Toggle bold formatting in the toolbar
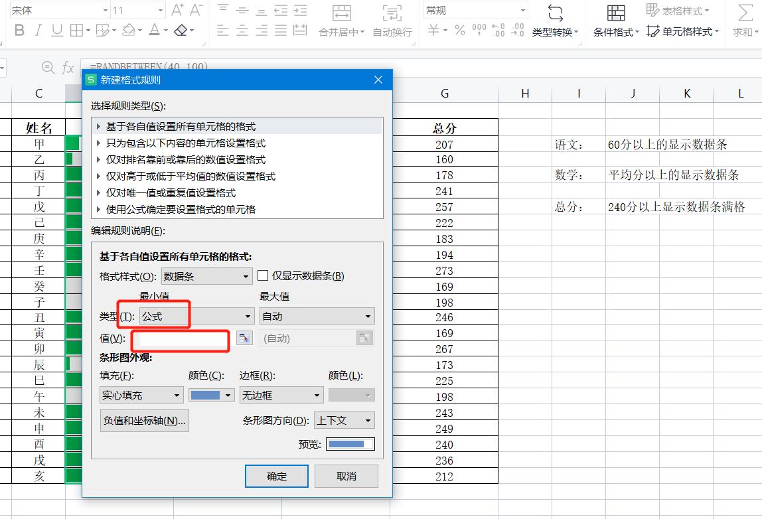The height and width of the screenshot is (519, 762). pos(19,31)
